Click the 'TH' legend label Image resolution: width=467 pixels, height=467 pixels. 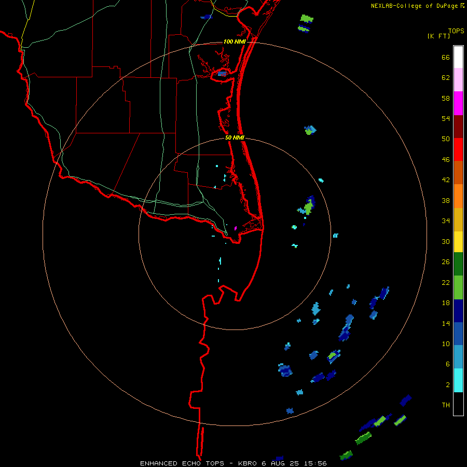pyautogui.click(x=446, y=405)
